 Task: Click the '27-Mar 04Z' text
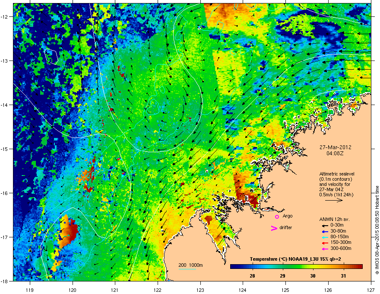pos(331,189)
